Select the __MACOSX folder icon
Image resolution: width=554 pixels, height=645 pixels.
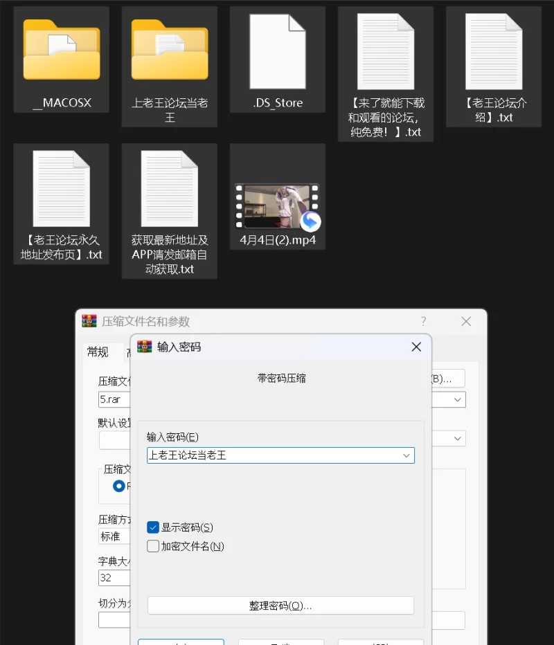tap(62, 50)
